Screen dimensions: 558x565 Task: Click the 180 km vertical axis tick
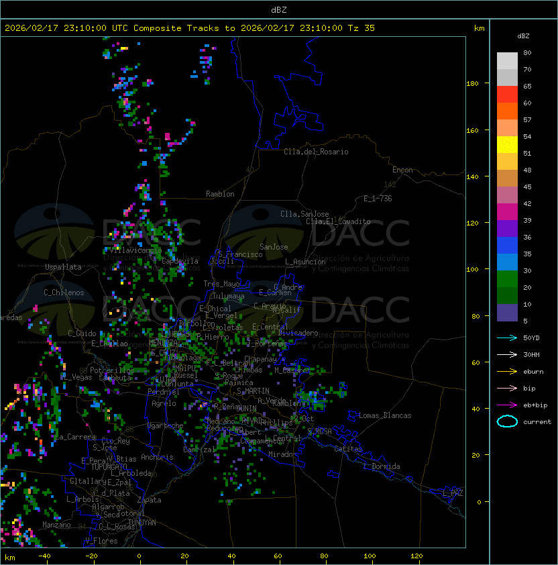pyautogui.click(x=472, y=84)
